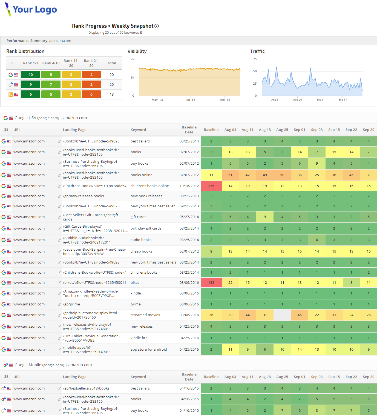Sort by Baseline Date in Google USA table
This screenshot has width=377, height=415.
[189, 130]
